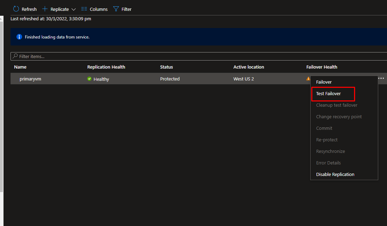Click the ellipsis more-actions icon for primaryvm
This screenshot has width=387, height=226.
(x=381, y=78)
